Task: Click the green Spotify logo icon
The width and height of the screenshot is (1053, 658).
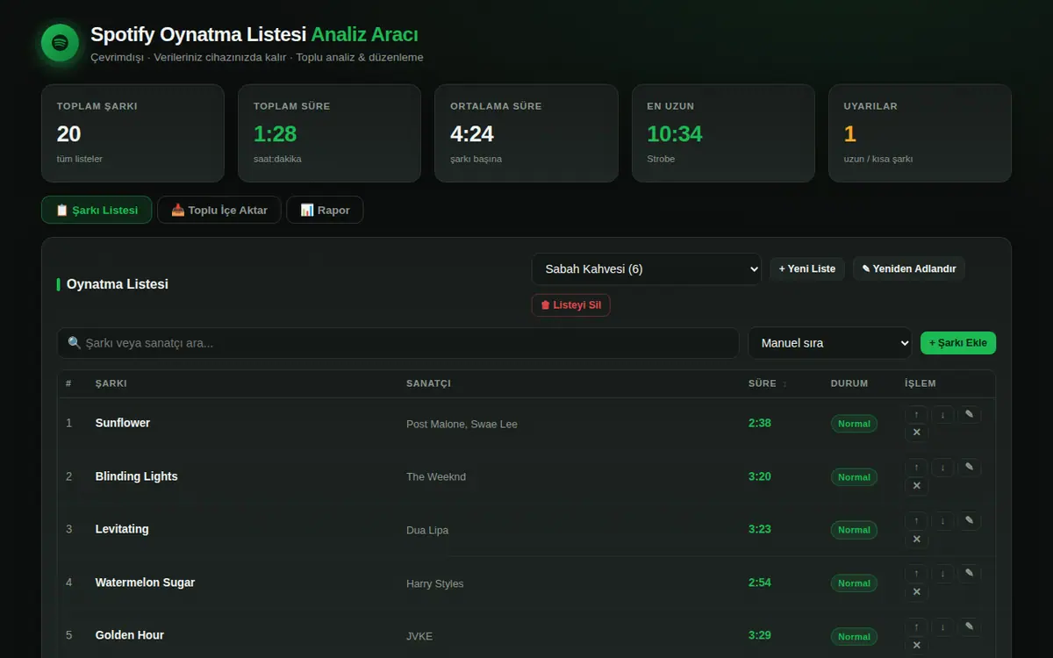Action: tap(60, 42)
